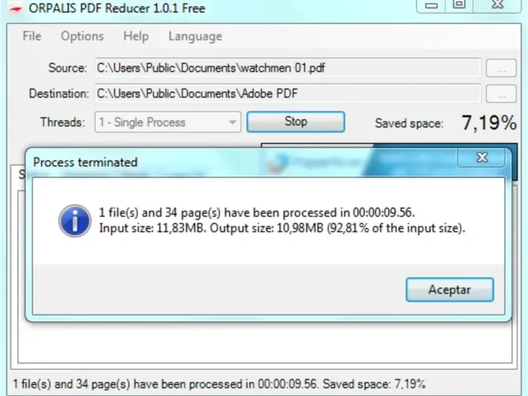Image resolution: width=528 pixels, height=396 pixels.
Task: Open the Options menu
Action: (x=82, y=36)
